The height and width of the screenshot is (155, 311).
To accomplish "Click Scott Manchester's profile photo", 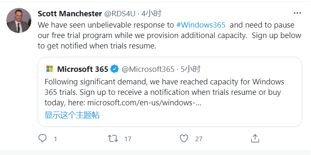I will (x=19, y=20).
